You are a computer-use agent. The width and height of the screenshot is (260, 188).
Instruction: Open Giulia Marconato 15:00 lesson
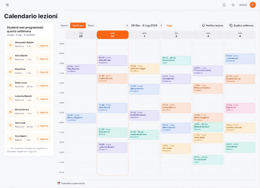144,115
